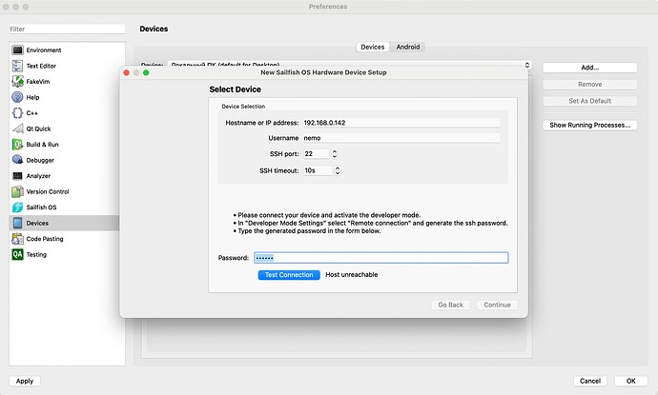Click the SSH port stepper arrows
Viewport: 658px width, 395px height.
click(x=335, y=154)
